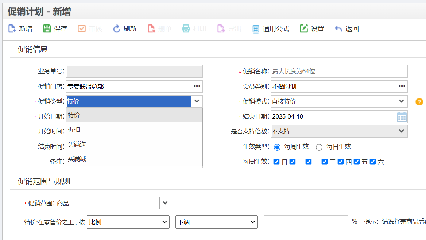Screen dimensions: 426x240
Task: Expand the 促销范围 dropdown
Action: pos(165,203)
